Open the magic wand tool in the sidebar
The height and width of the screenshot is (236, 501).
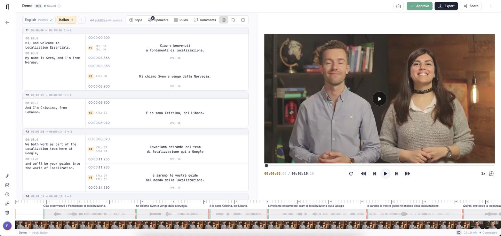7,176
